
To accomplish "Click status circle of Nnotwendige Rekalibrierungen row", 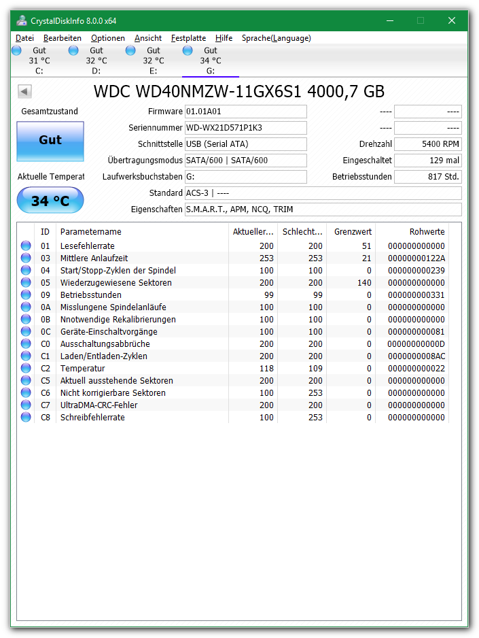I will [26, 318].
